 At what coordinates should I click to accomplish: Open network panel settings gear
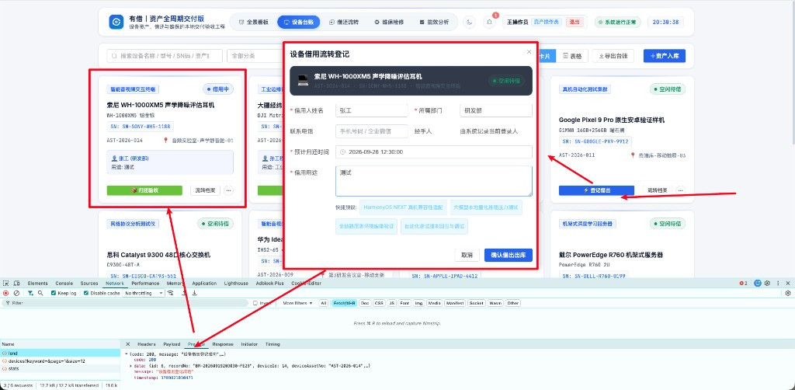[x=788, y=293]
